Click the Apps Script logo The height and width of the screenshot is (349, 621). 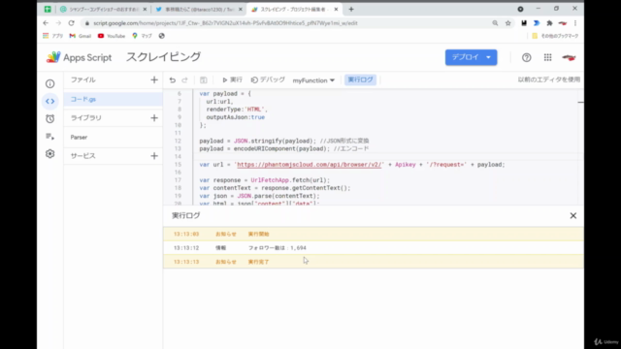point(79,57)
